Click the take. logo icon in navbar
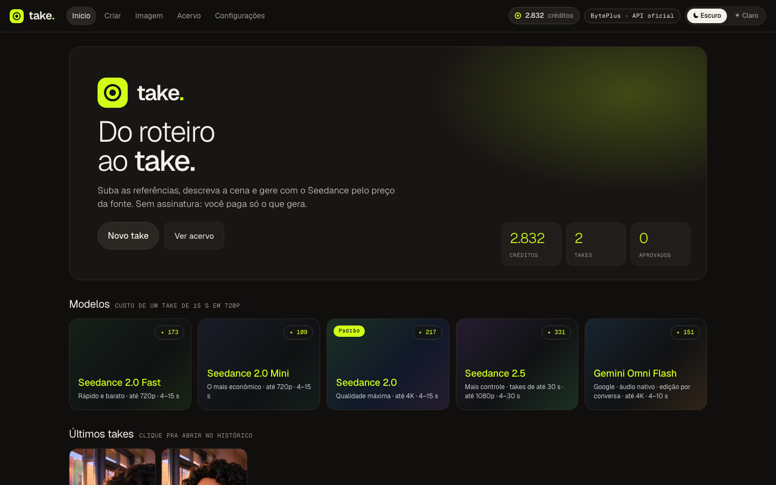The width and height of the screenshot is (776, 485). point(17,16)
